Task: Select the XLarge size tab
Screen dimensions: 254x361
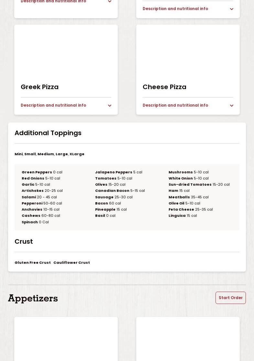Action: (x=77, y=154)
